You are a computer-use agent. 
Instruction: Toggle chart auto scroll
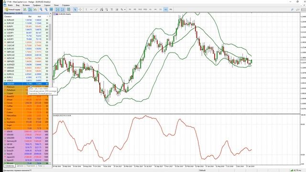point(57,10)
